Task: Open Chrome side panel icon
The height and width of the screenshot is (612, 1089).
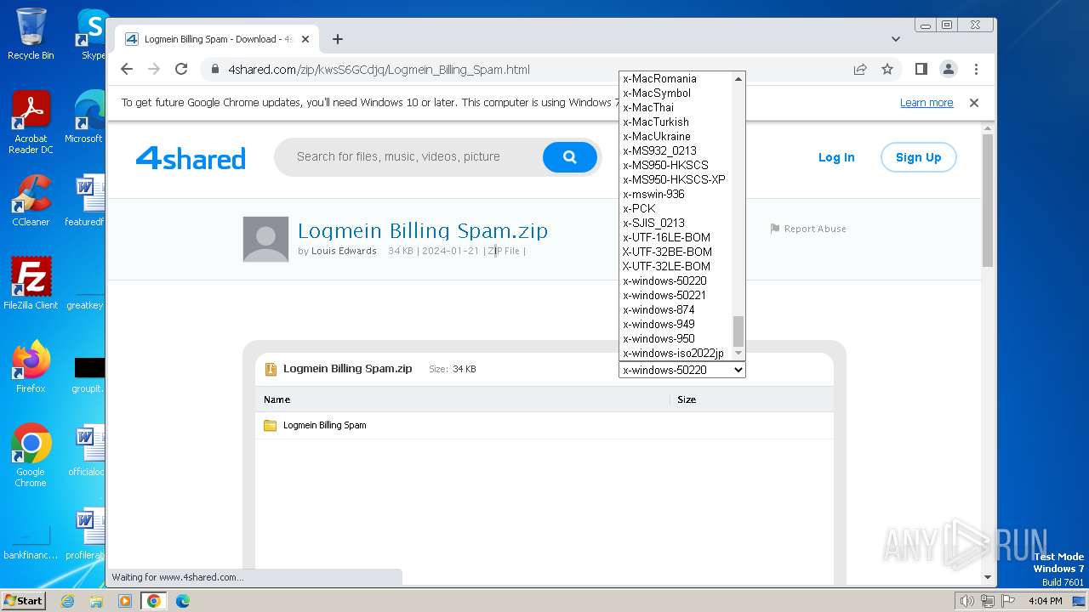Action: 921,69
